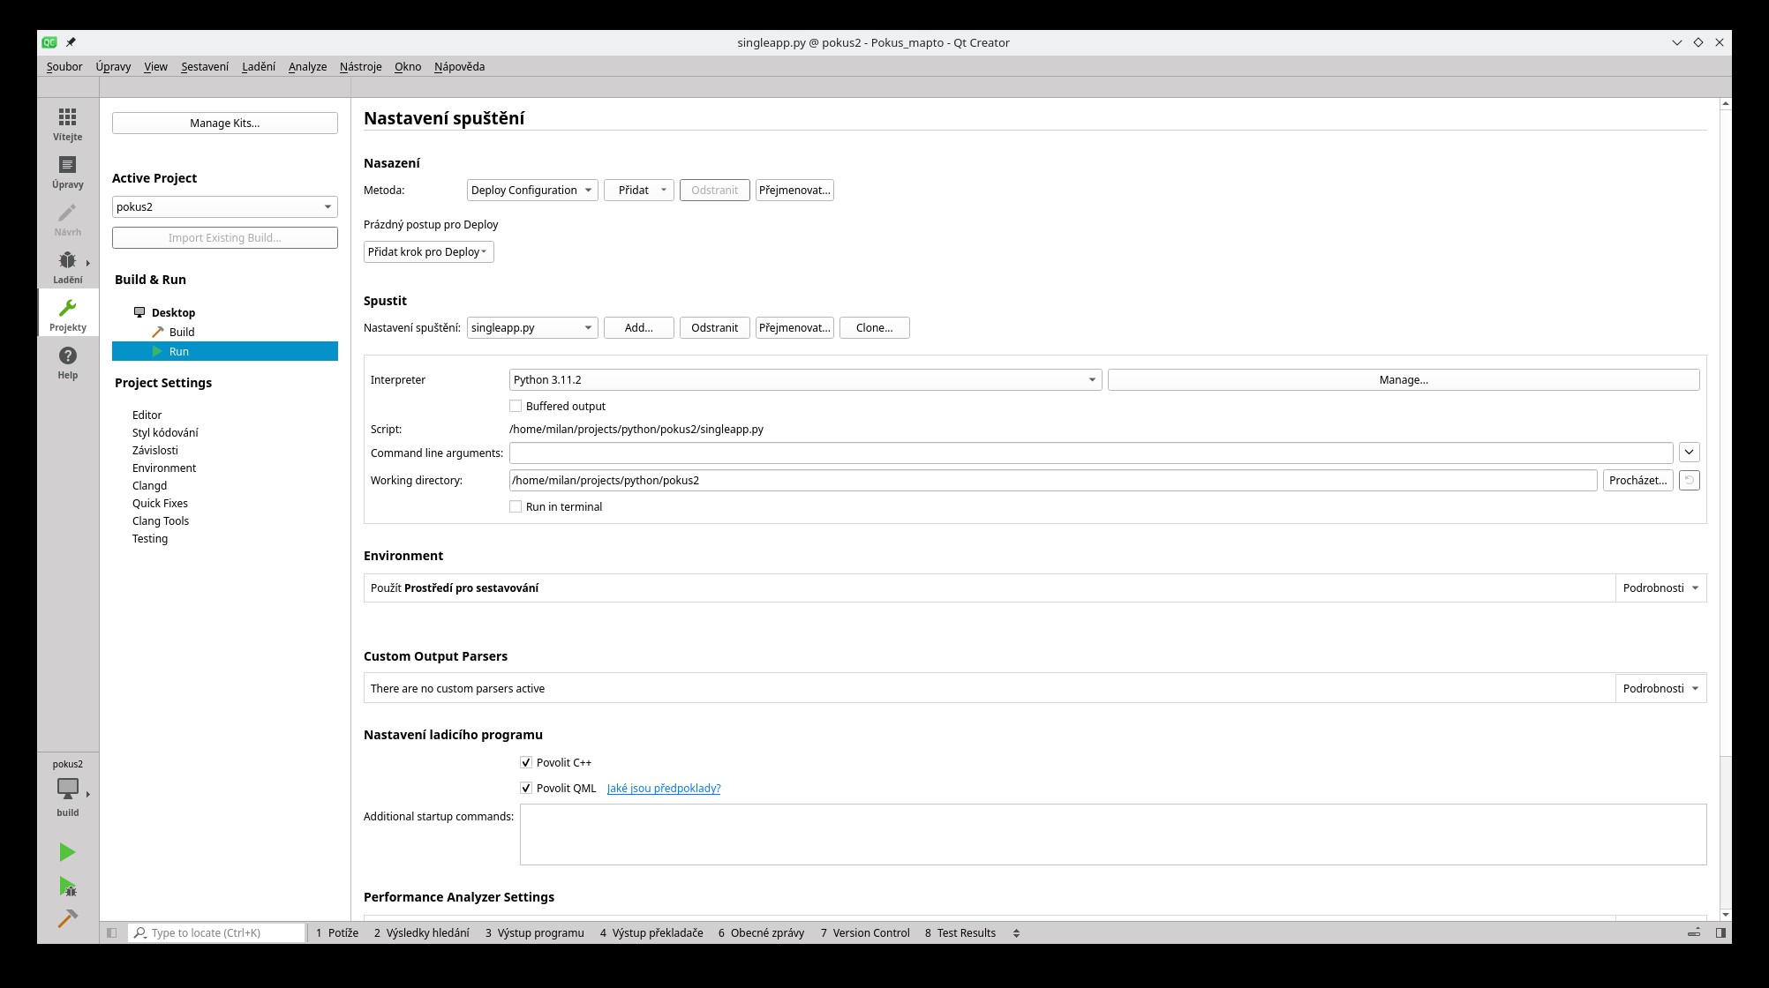Click Manage... interpreter button

coord(1404,379)
